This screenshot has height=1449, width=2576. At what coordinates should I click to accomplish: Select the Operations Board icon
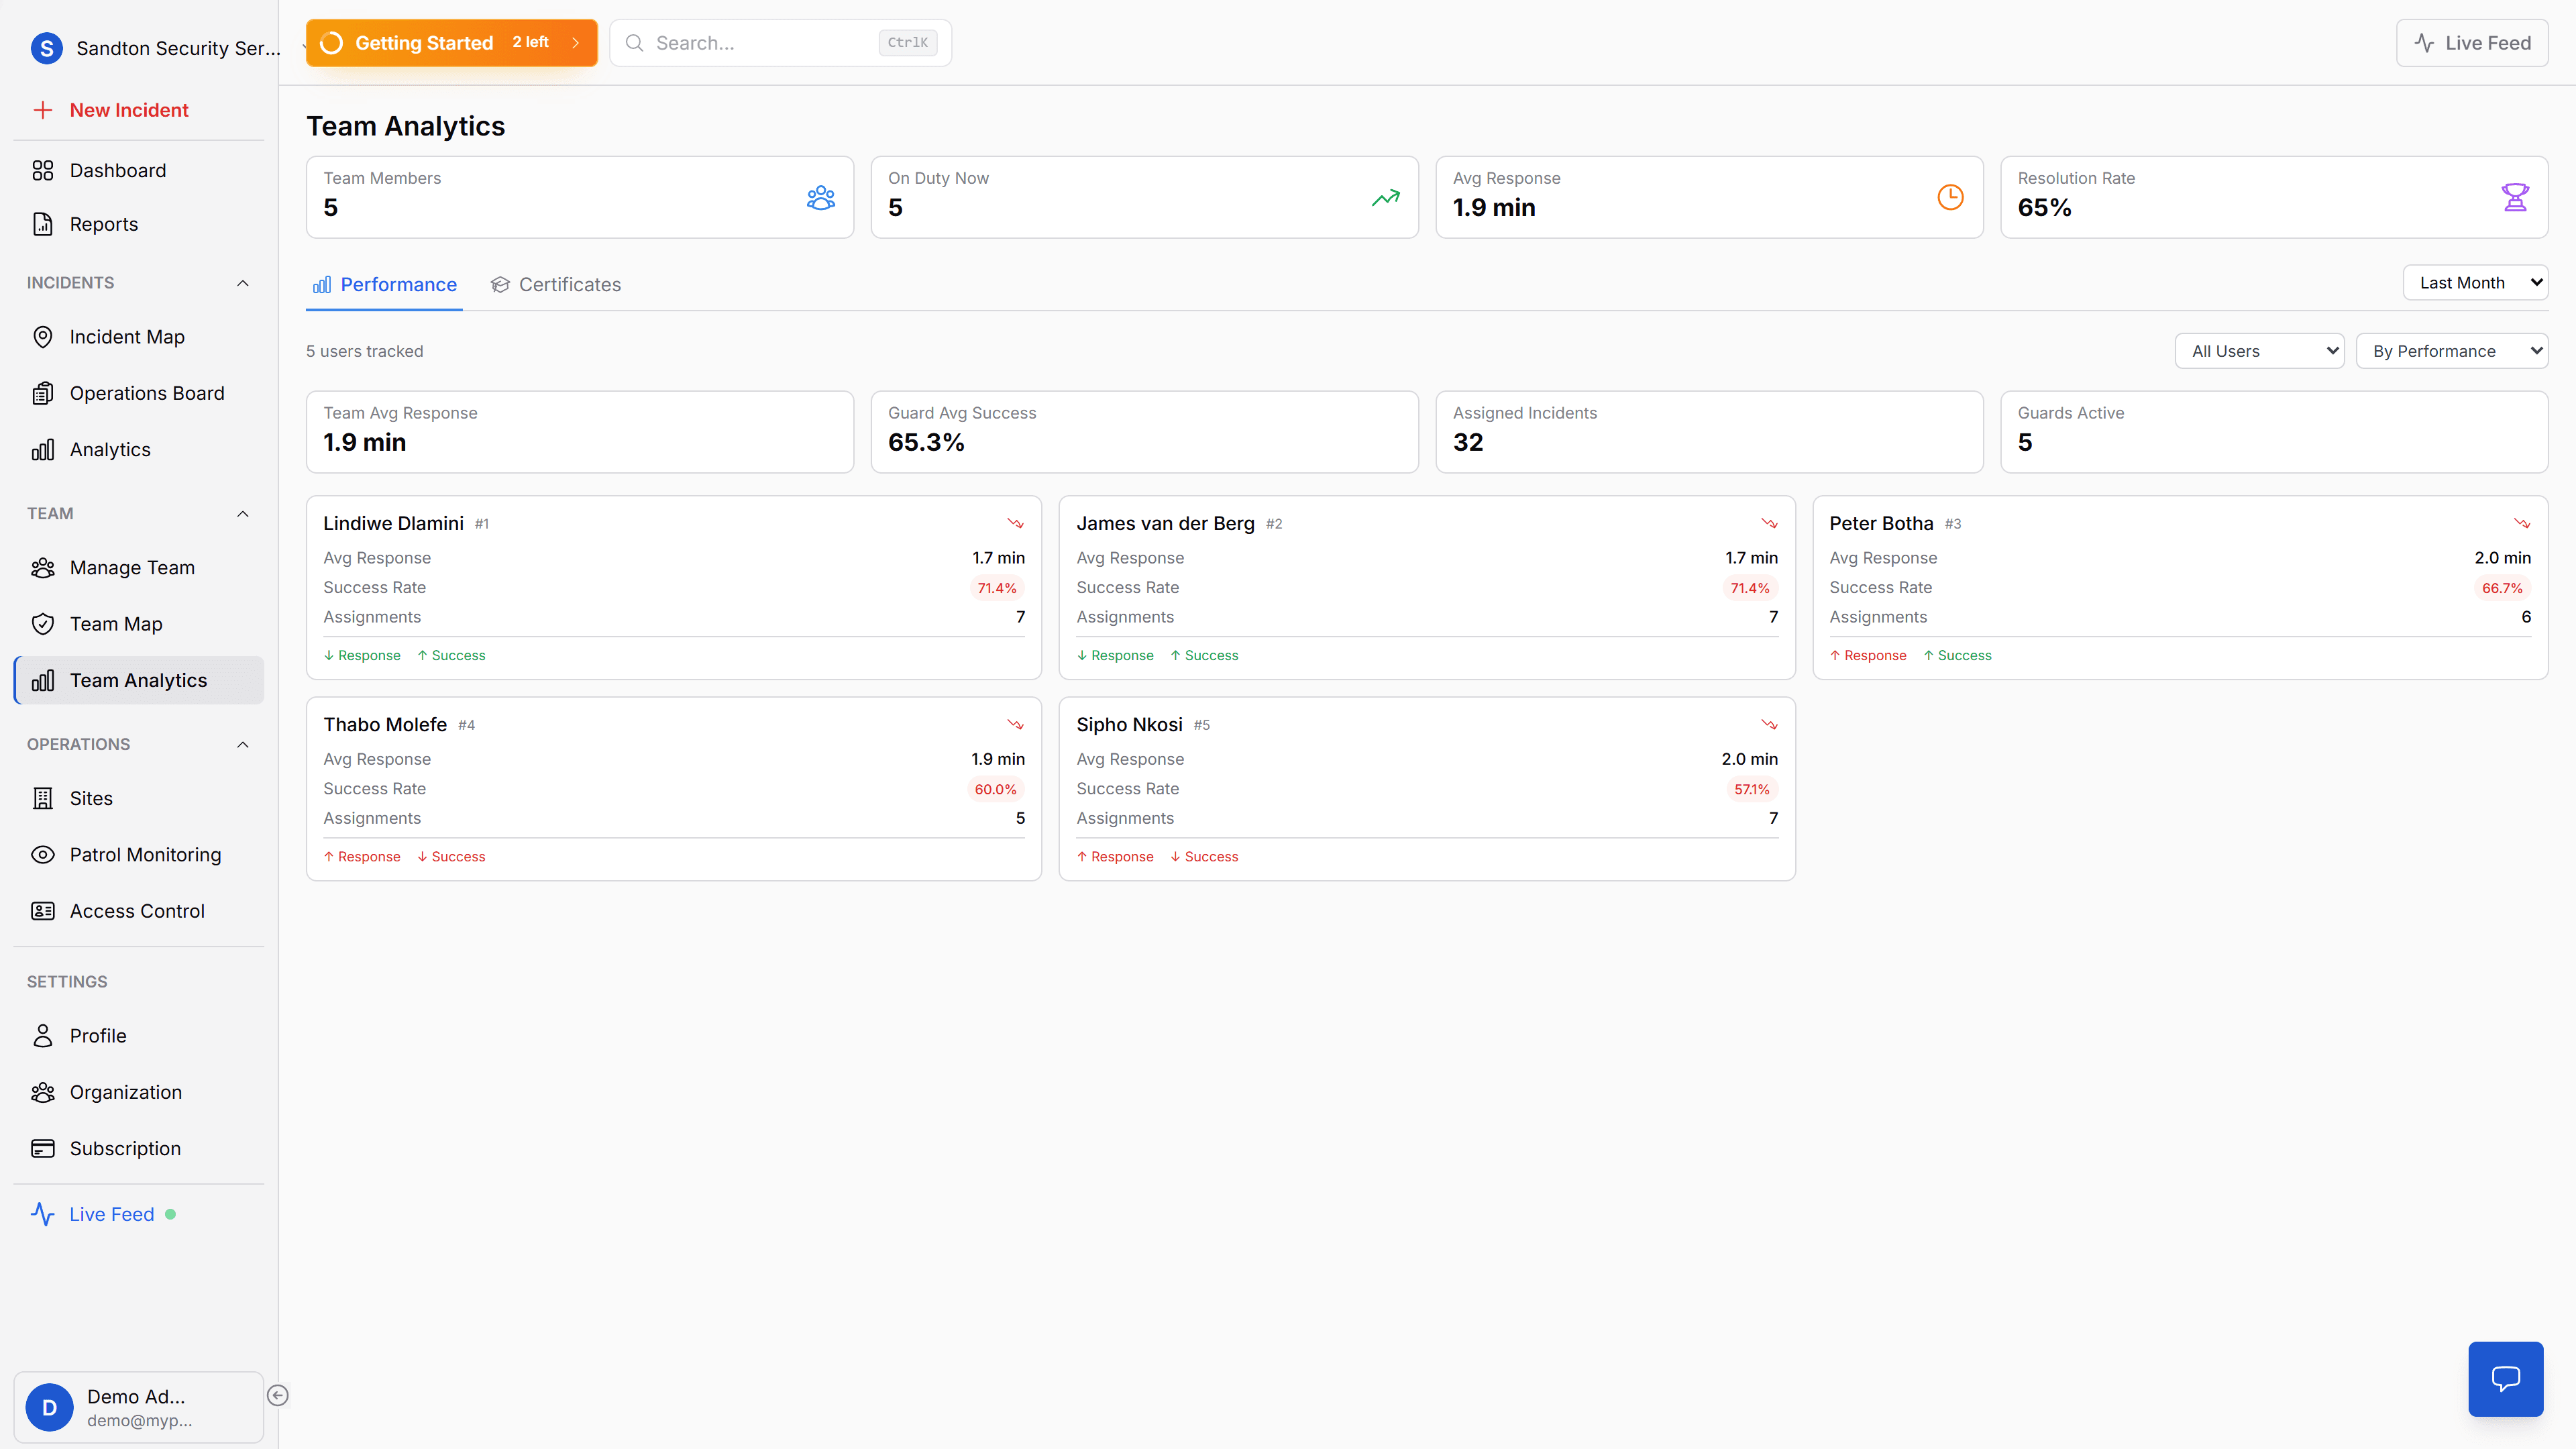click(x=43, y=392)
